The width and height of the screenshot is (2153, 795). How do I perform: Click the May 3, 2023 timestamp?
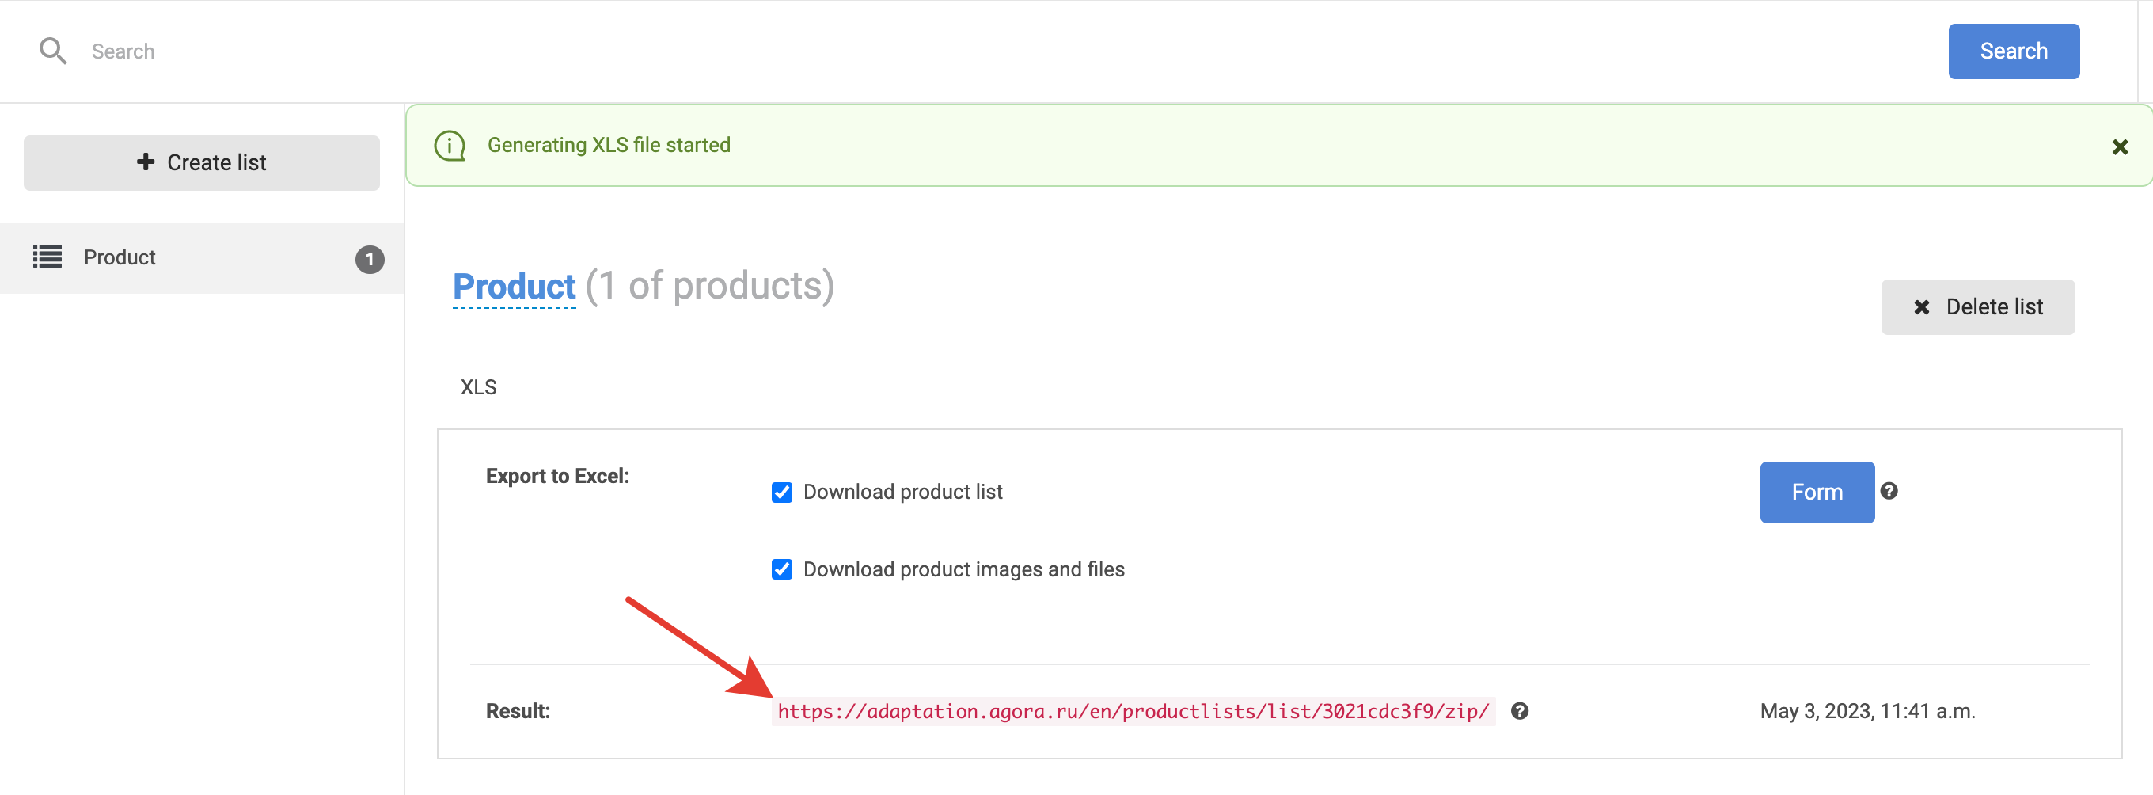[x=1866, y=710]
